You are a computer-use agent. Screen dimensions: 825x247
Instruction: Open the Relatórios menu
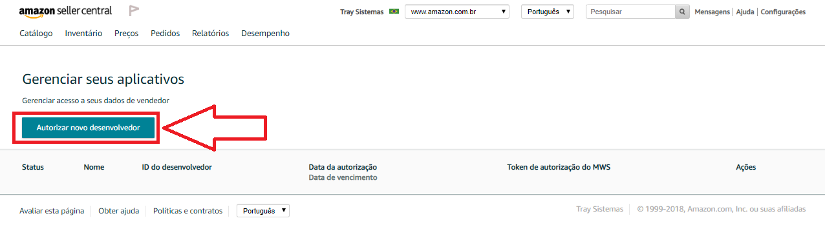pos(211,34)
